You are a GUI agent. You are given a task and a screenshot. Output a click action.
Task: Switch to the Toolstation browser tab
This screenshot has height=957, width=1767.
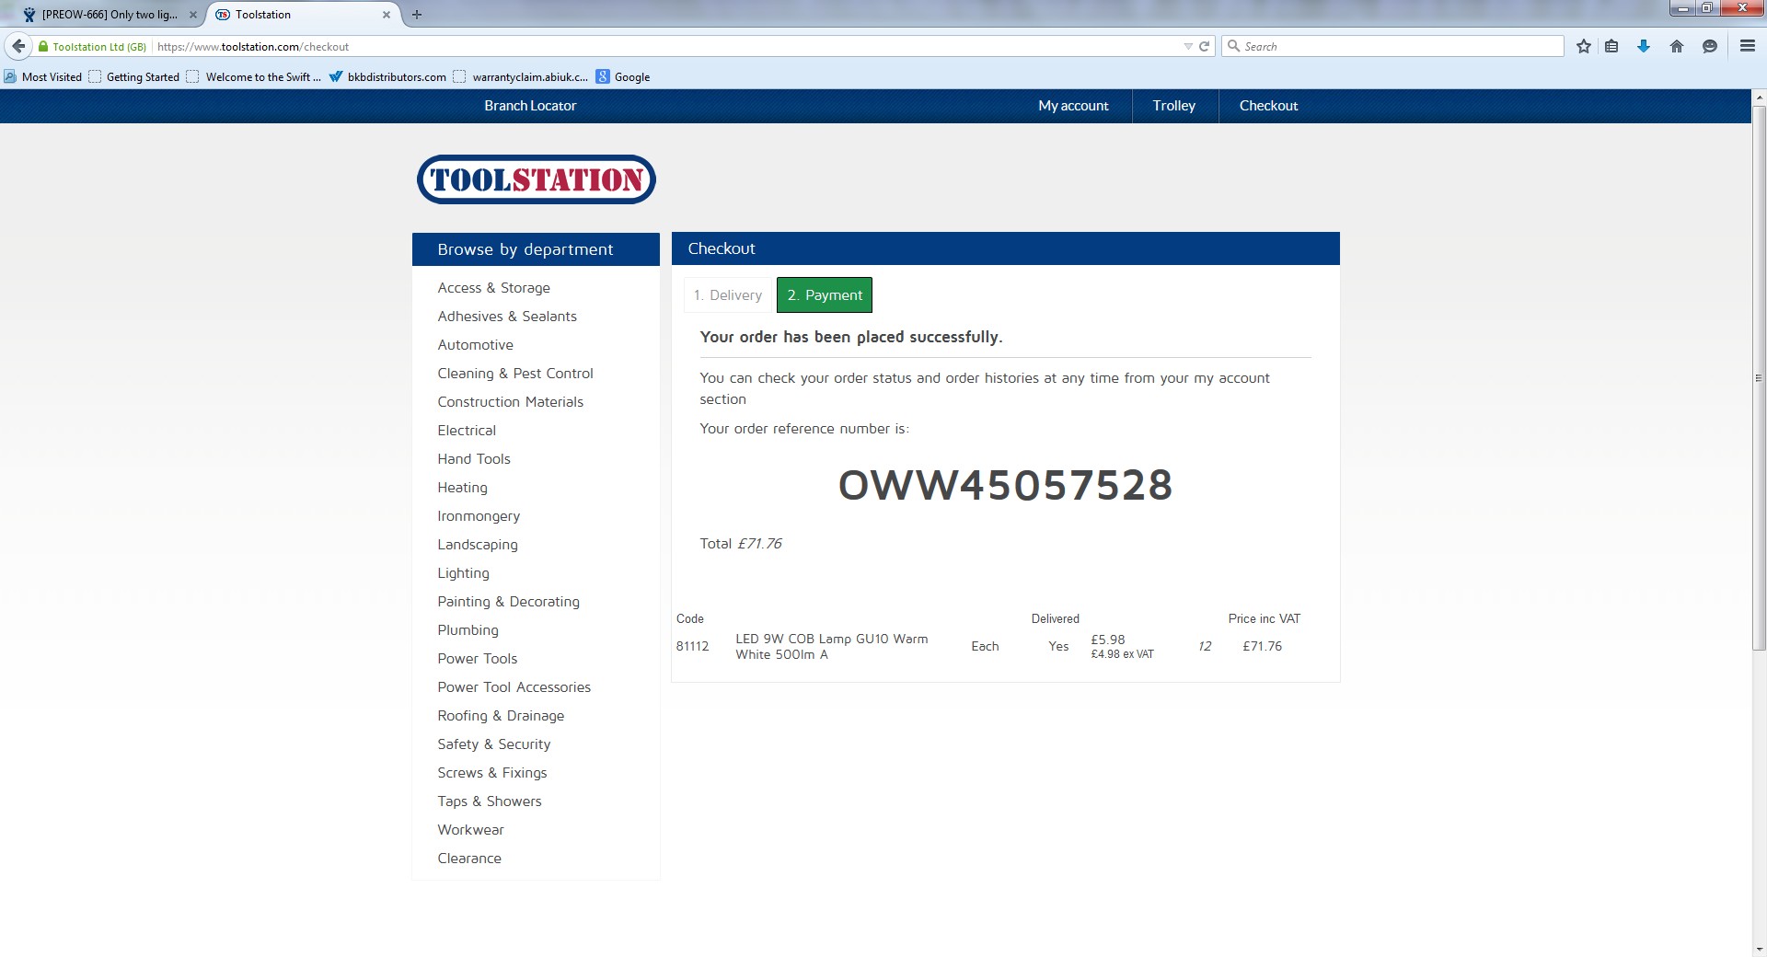(304, 15)
